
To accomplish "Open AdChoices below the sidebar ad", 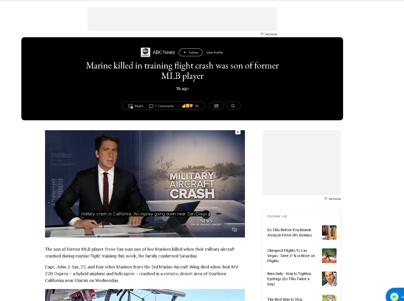I will (x=333, y=199).
